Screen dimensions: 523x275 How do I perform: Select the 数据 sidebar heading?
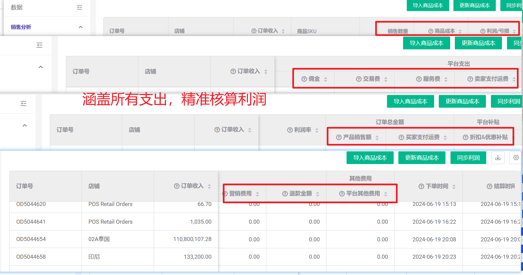17,7
